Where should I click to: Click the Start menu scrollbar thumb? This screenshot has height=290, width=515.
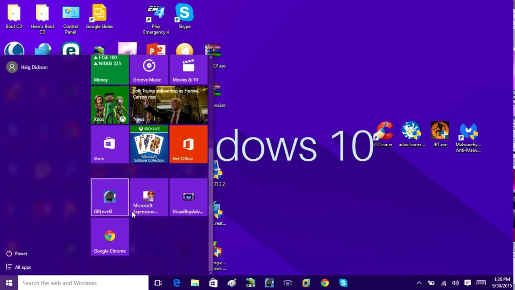click(210, 209)
